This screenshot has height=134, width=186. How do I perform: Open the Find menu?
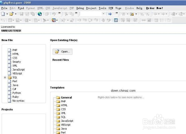click(x=21, y=8)
